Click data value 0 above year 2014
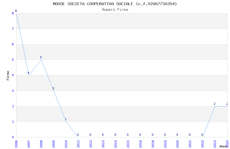The image size is (230, 149). pos(115,135)
